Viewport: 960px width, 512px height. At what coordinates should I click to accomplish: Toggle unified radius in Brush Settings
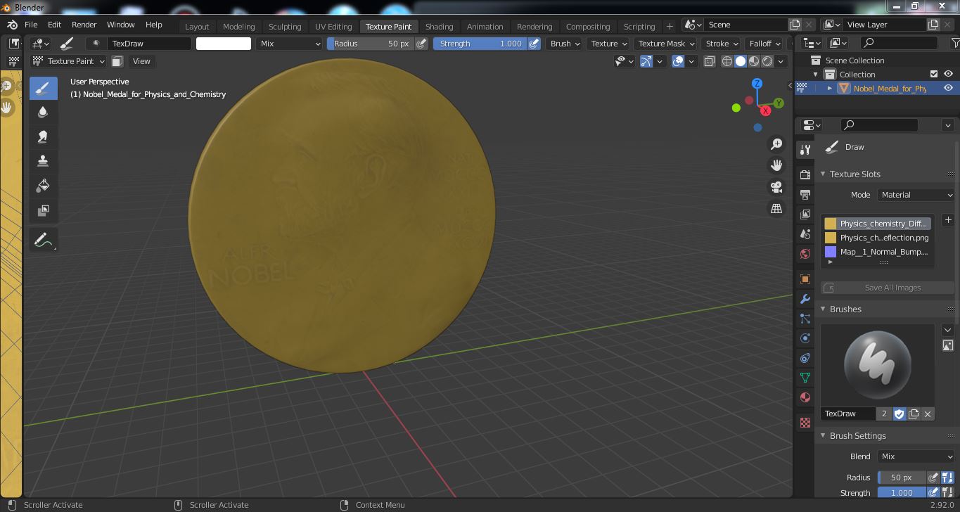click(947, 478)
